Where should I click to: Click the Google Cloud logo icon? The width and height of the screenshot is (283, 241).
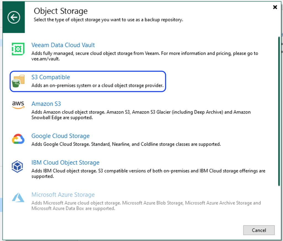tap(18, 139)
